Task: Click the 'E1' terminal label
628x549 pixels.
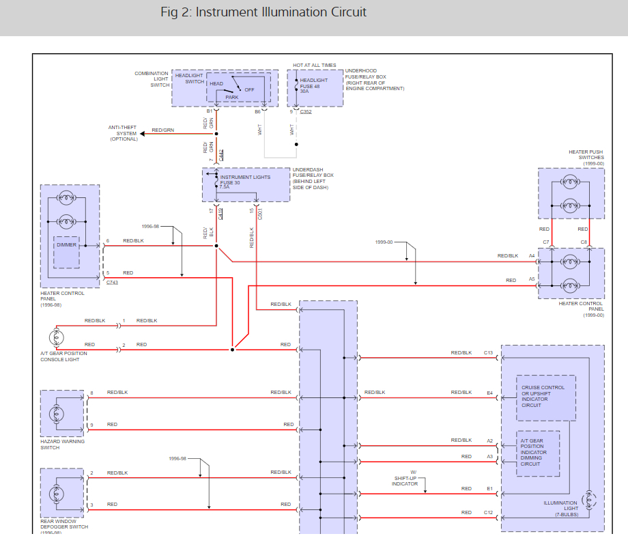Action: coord(489,488)
